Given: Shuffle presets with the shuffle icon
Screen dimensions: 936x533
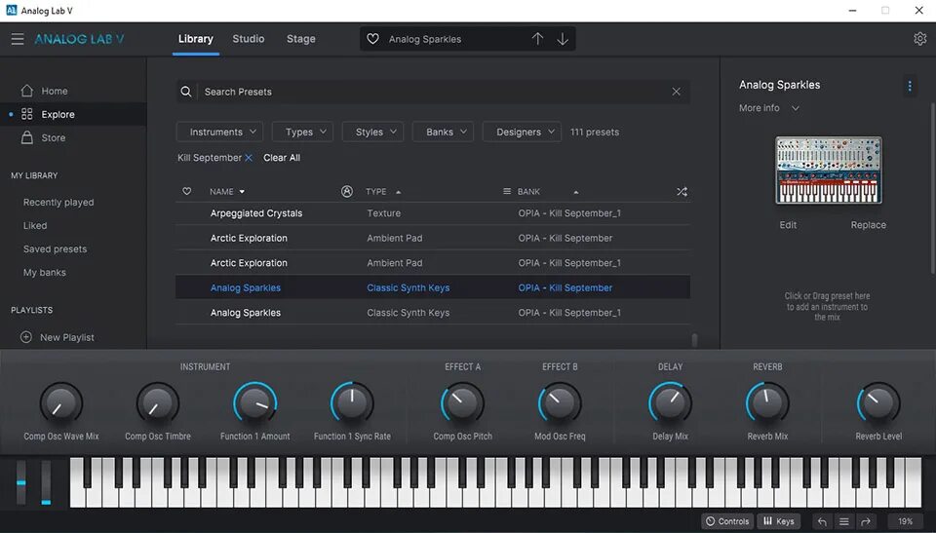Looking at the screenshot, I should (x=682, y=192).
